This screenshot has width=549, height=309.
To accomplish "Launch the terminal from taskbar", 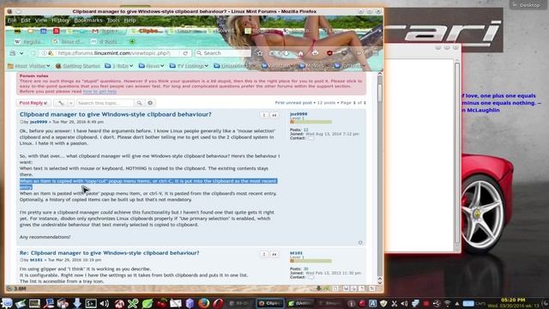I will 91,303.
